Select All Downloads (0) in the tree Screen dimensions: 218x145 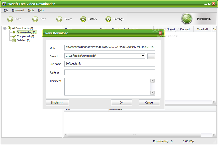coord(23,28)
